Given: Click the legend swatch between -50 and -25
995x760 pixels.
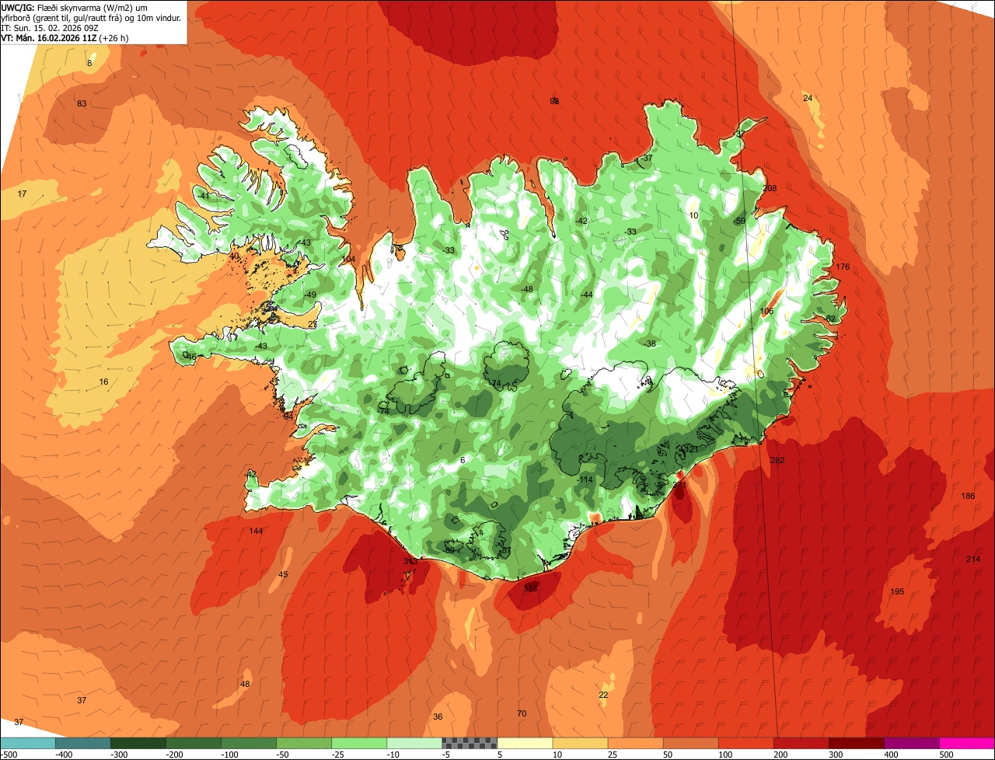Looking at the screenshot, I should (304, 743).
